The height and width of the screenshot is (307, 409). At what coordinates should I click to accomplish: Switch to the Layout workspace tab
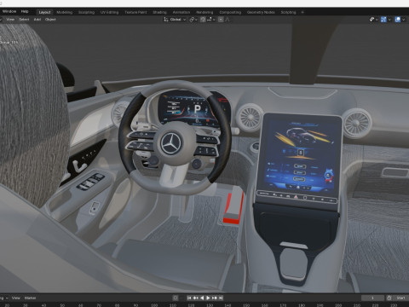44,12
